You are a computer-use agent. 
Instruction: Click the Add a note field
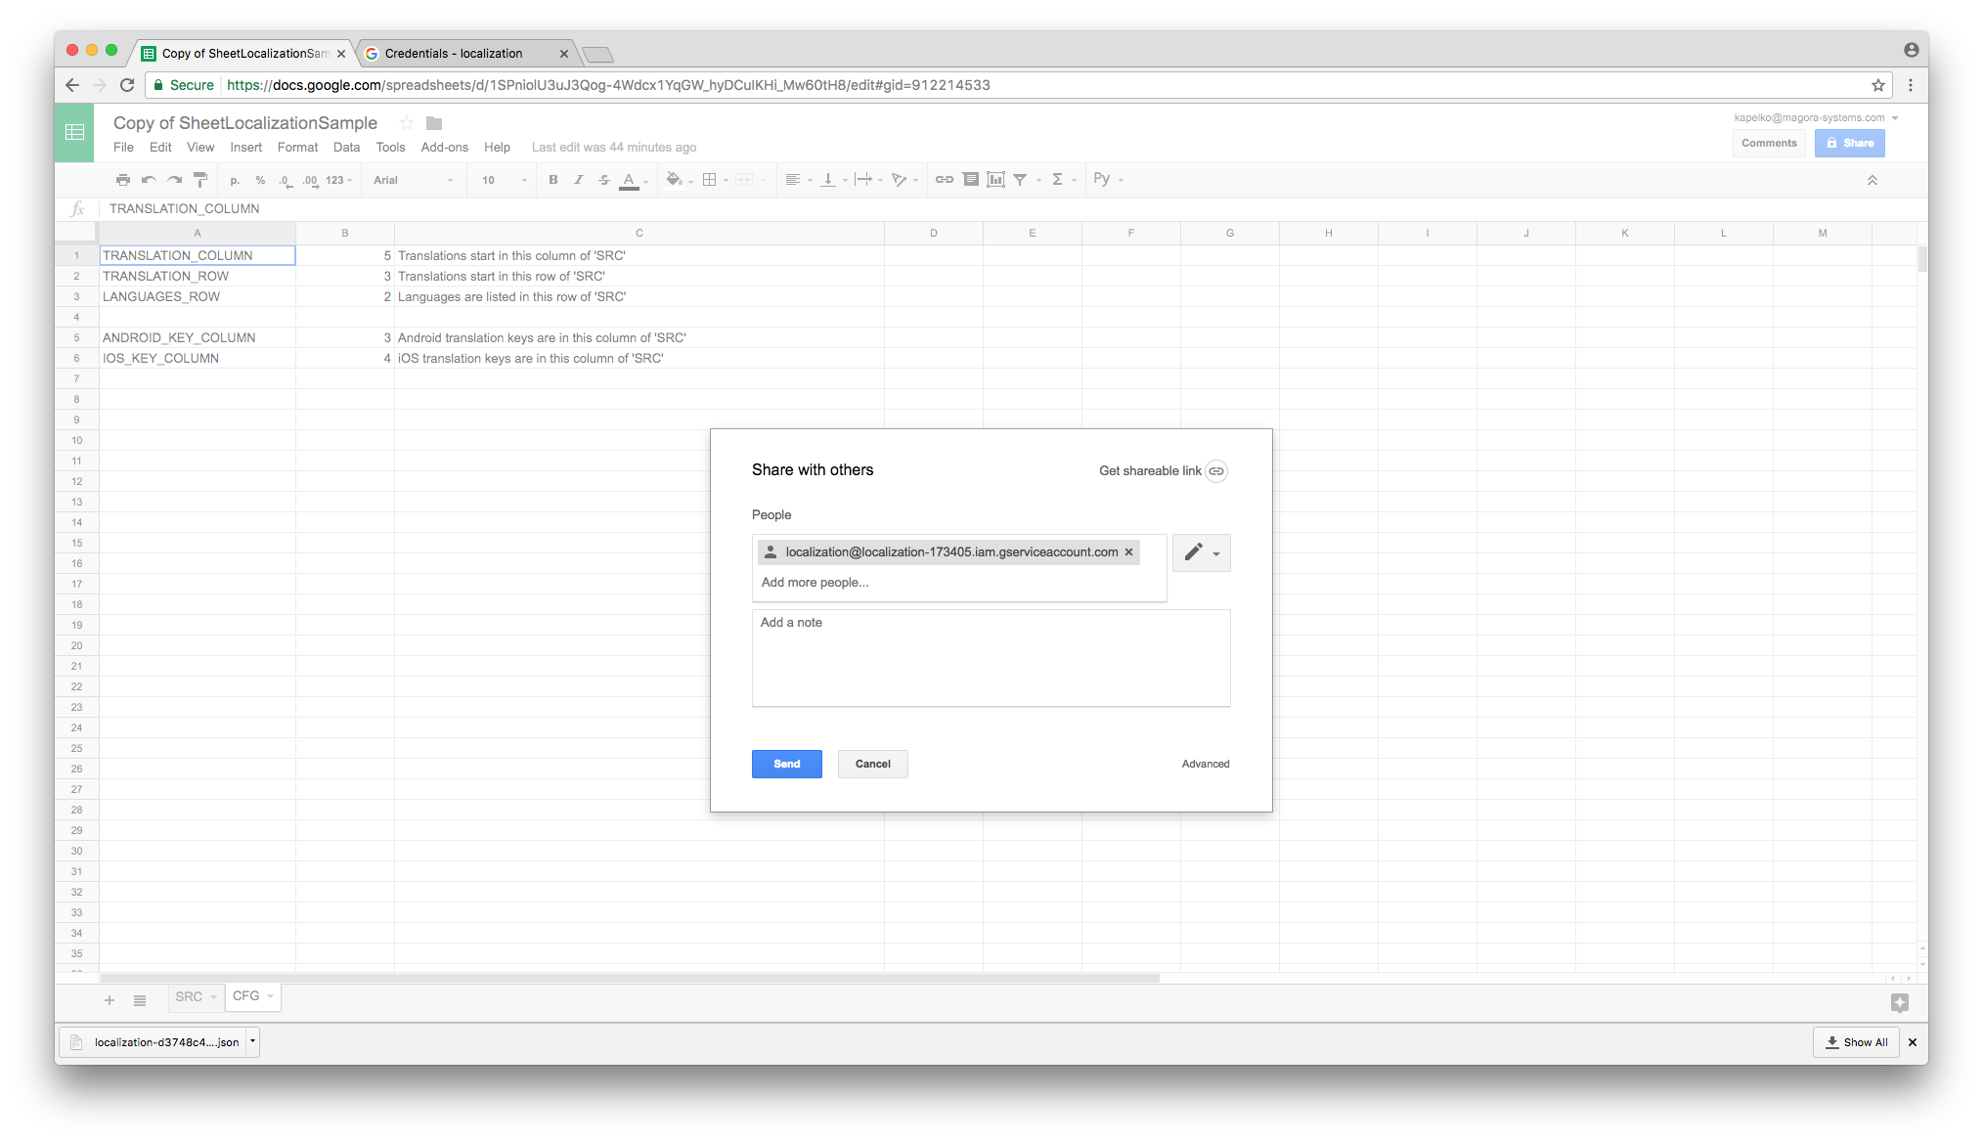pos(990,657)
